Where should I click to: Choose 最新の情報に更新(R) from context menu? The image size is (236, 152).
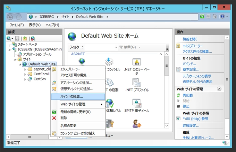coord(78,112)
